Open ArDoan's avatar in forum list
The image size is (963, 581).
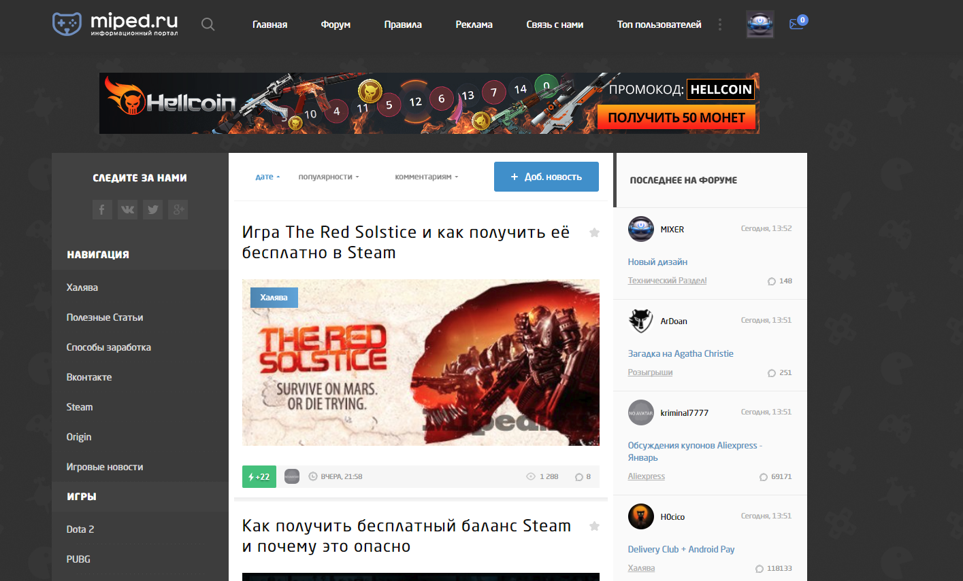point(641,321)
